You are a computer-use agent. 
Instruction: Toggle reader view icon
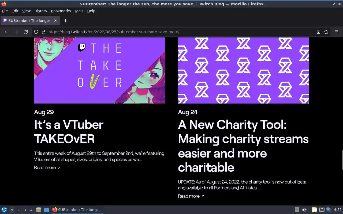(x=319, y=32)
